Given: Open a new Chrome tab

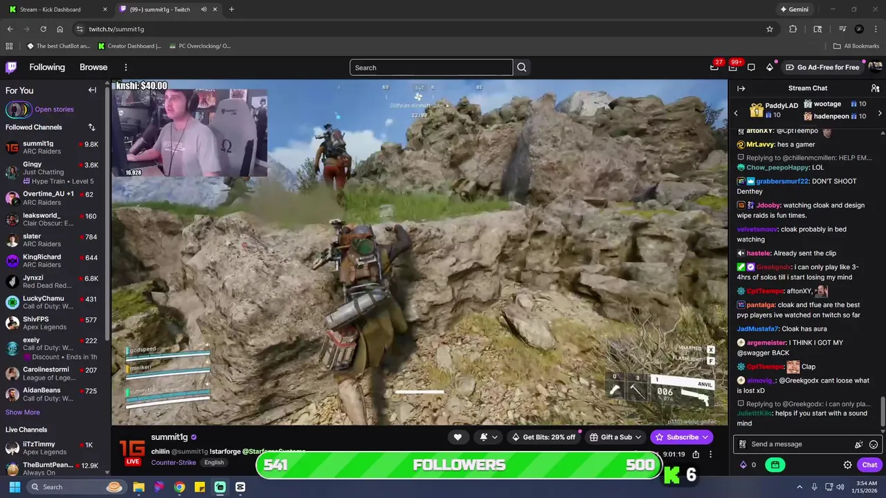Looking at the screenshot, I should coord(231,10).
